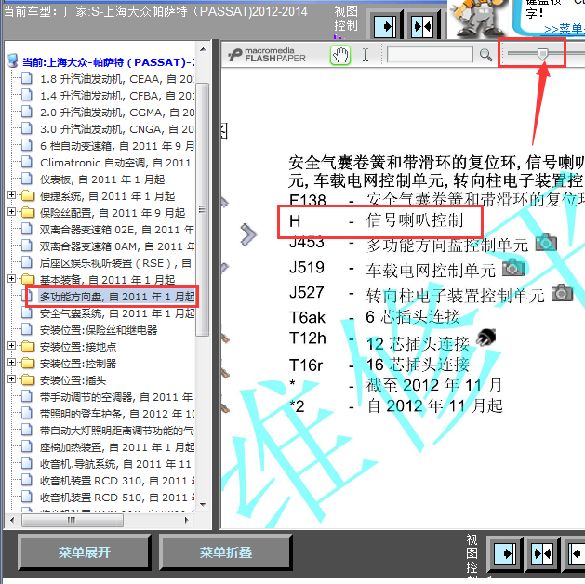Click the 便捷系统 folder icon

point(28,196)
